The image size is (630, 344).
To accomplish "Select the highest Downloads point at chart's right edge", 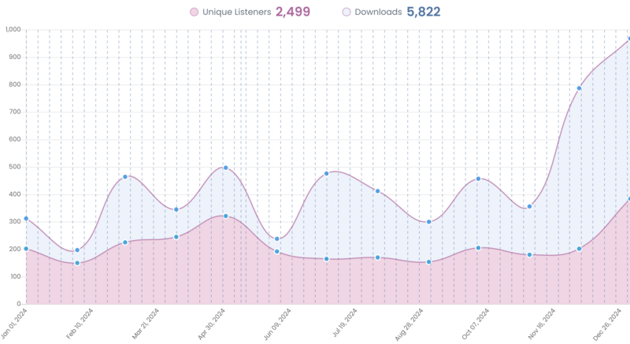I will [x=628, y=39].
